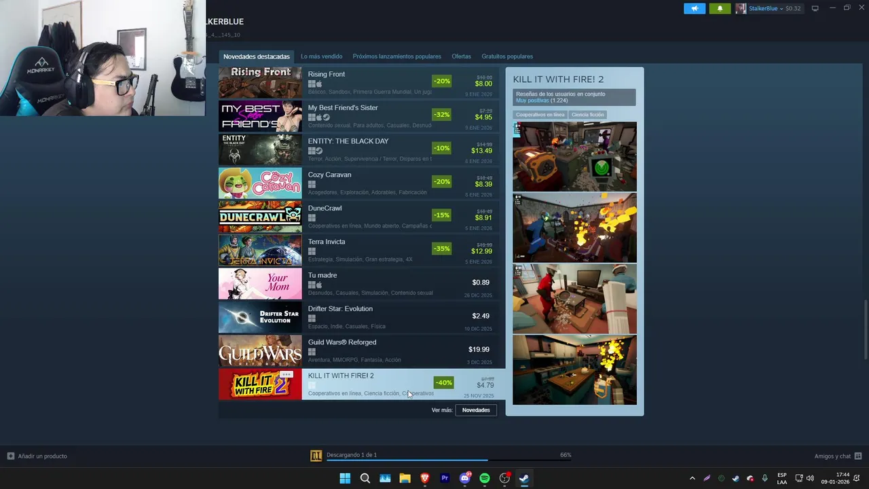869x489 pixels.
Task: Open the fourth preview screenshot of kitchen
Action: pos(574,369)
